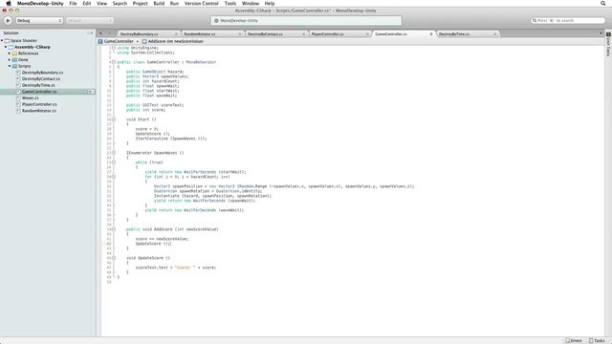This screenshot has width=612, height=344.
Task: Click the options button on the GameController.cs row
Action: pyautogui.click(x=91, y=92)
